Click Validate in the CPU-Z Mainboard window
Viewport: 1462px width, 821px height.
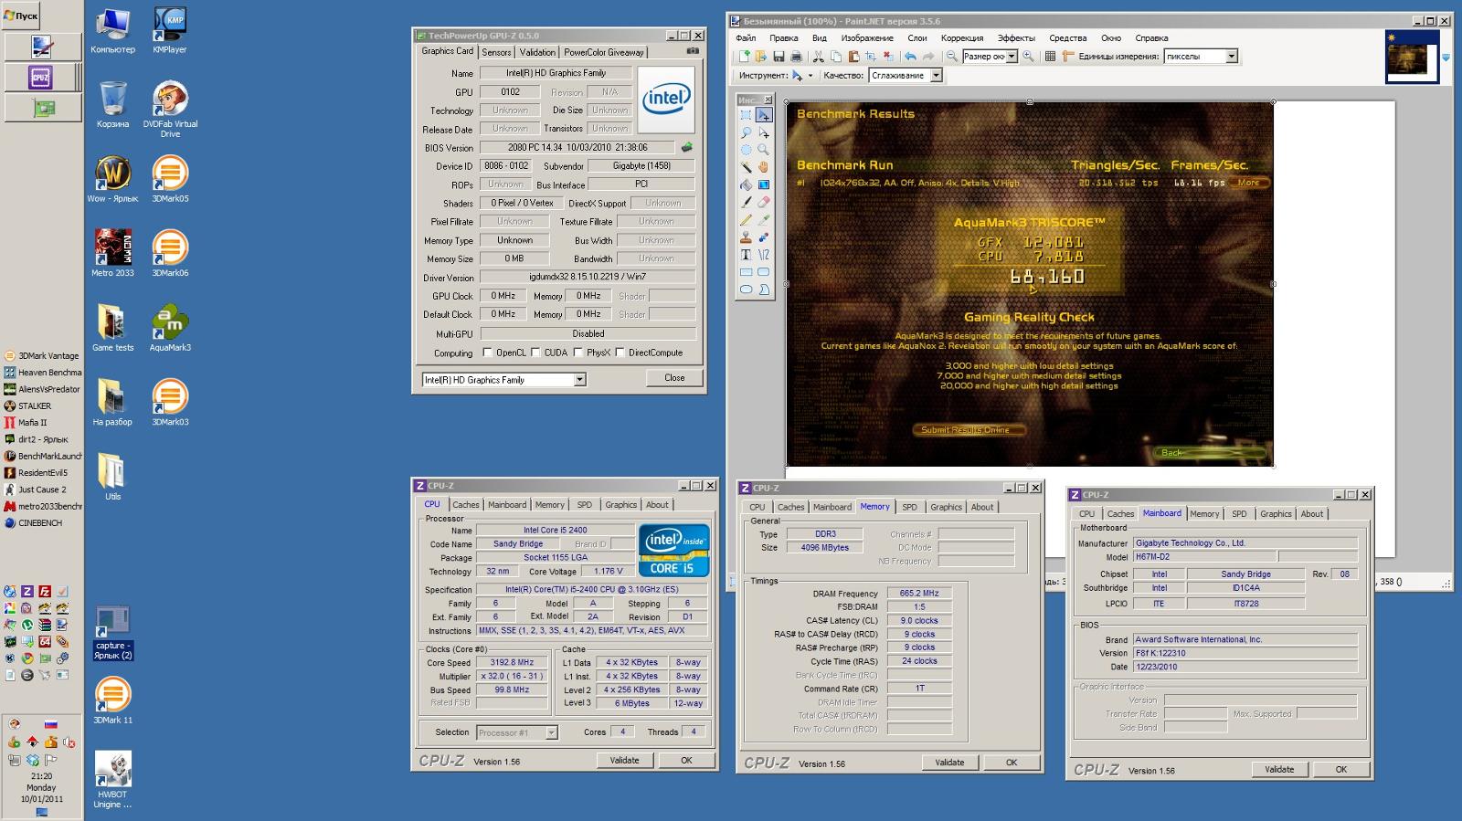[1279, 770]
